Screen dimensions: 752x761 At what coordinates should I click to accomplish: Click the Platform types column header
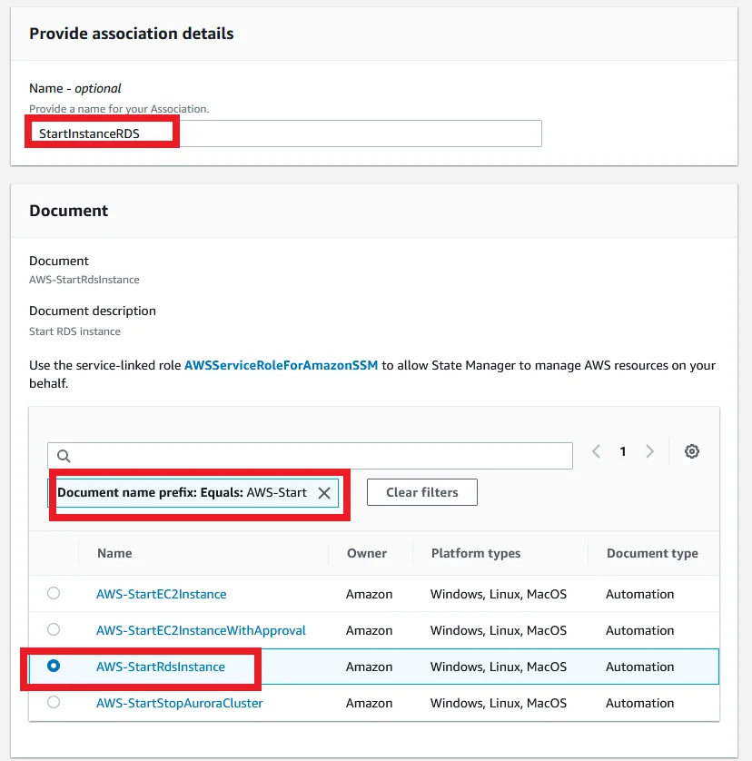click(476, 553)
